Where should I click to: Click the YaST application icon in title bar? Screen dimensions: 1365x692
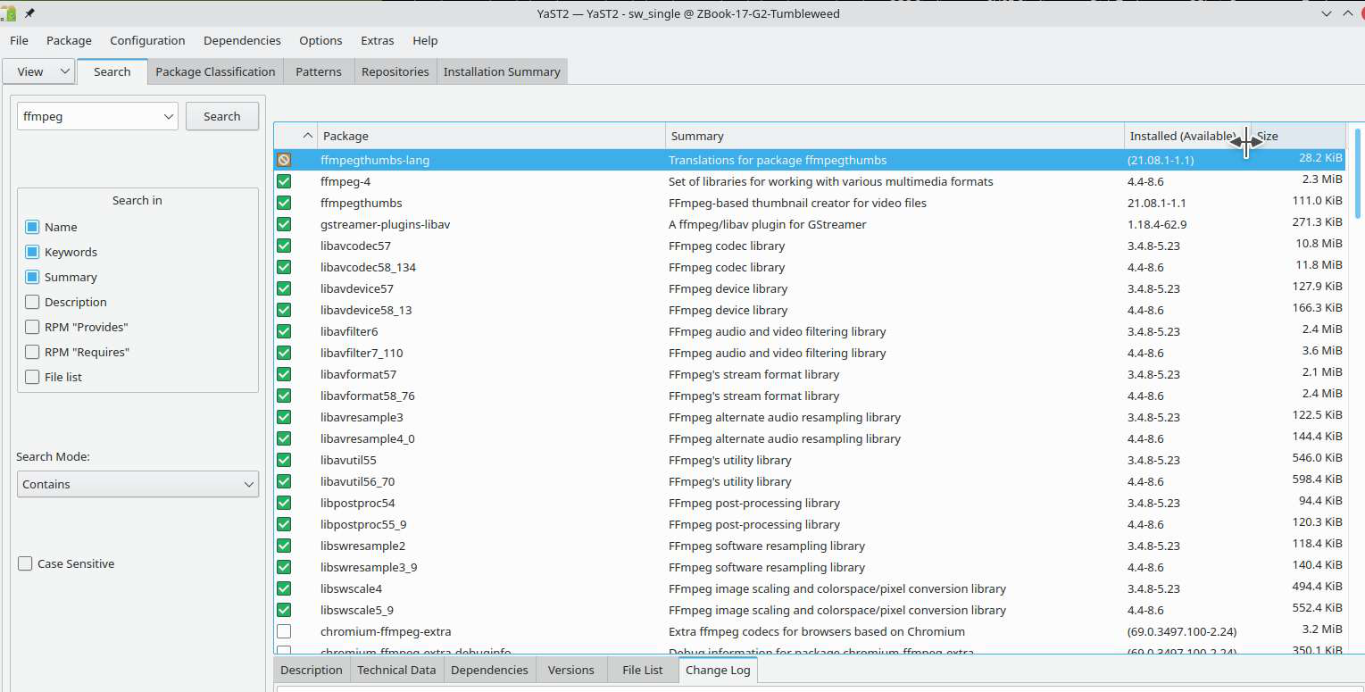point(8,13)
